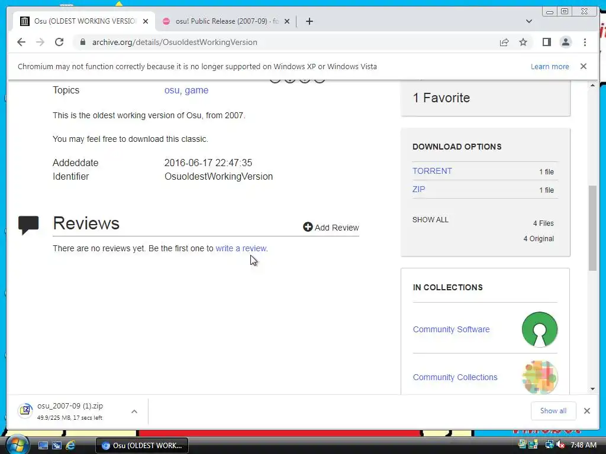Click the Show Desktop quick launch icon
Screen dimensions: 606x454
pos(43,445)
